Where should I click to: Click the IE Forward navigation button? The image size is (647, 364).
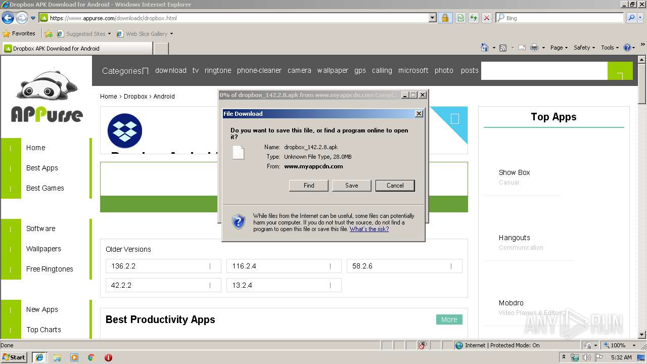(x=22, y=18)
